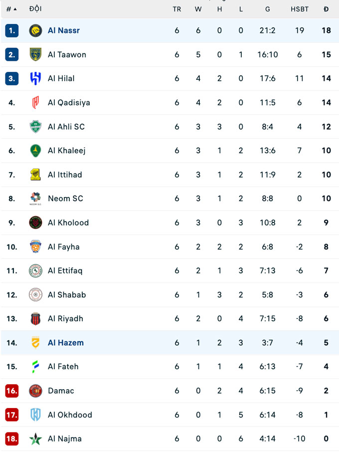Click the Damac club crest
Viewport: 339px width, 452px height.
point(35,391)
